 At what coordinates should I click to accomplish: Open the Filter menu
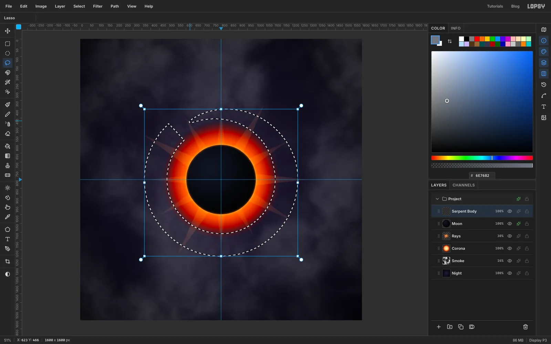tap(98, 6)
